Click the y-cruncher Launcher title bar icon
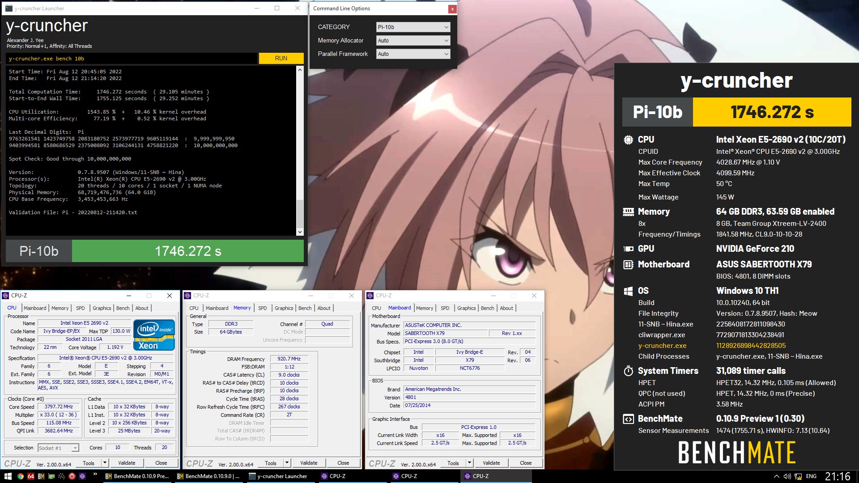 pyautogui.click(x=9, y=8)
